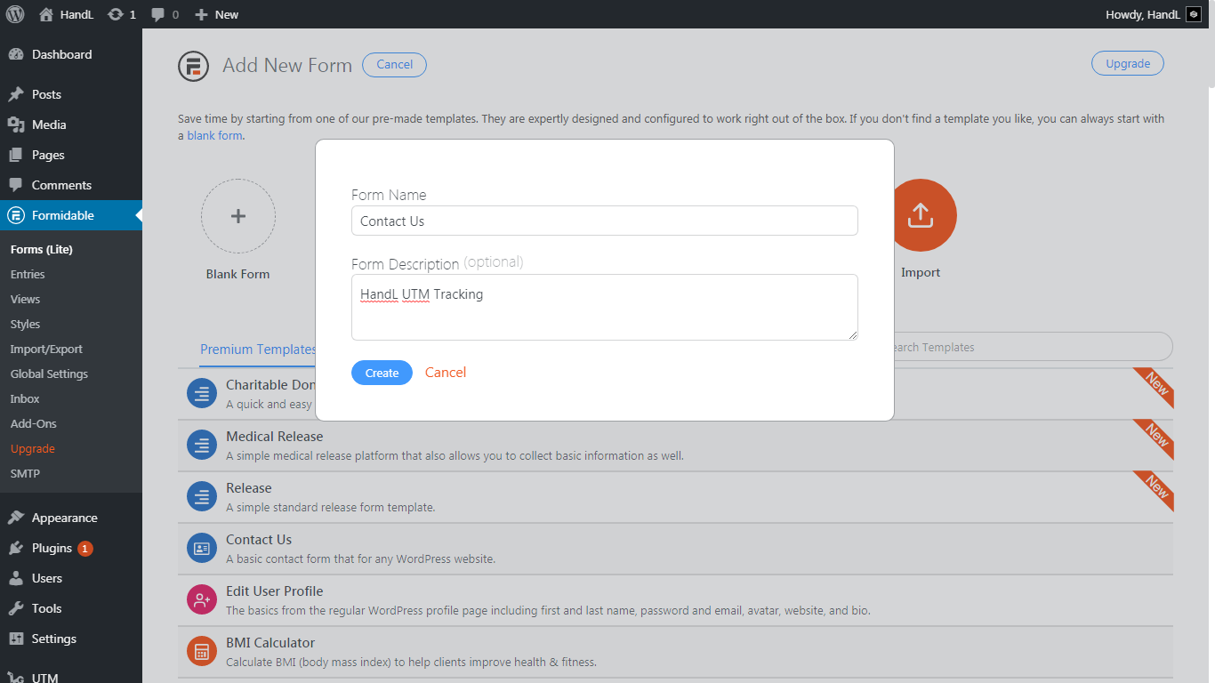The image size is (1215, 683).
Task: Click the Form Description text area
Action: 604,307
